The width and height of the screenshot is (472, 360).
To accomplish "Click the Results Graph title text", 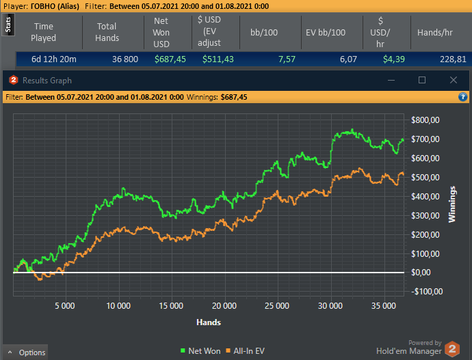I will point(47,81).
